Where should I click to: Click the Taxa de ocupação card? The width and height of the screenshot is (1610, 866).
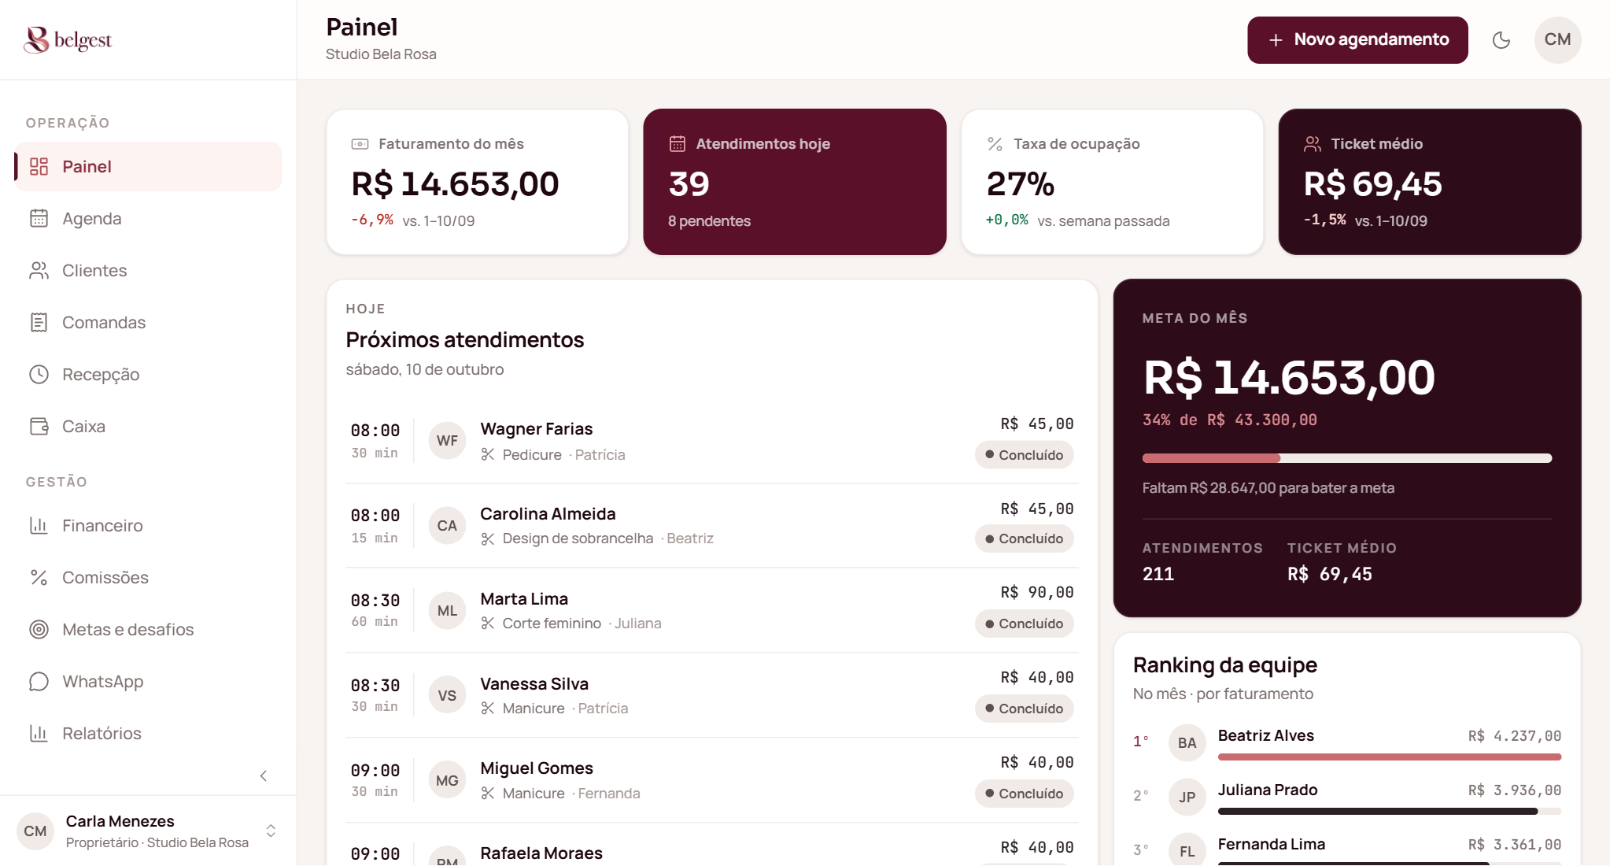pyautogui.click(x=1112, y=182)
